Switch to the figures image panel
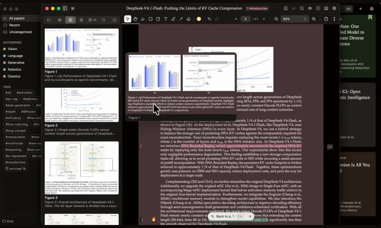This screenshot has width=381, height=228. click(70, 20)
